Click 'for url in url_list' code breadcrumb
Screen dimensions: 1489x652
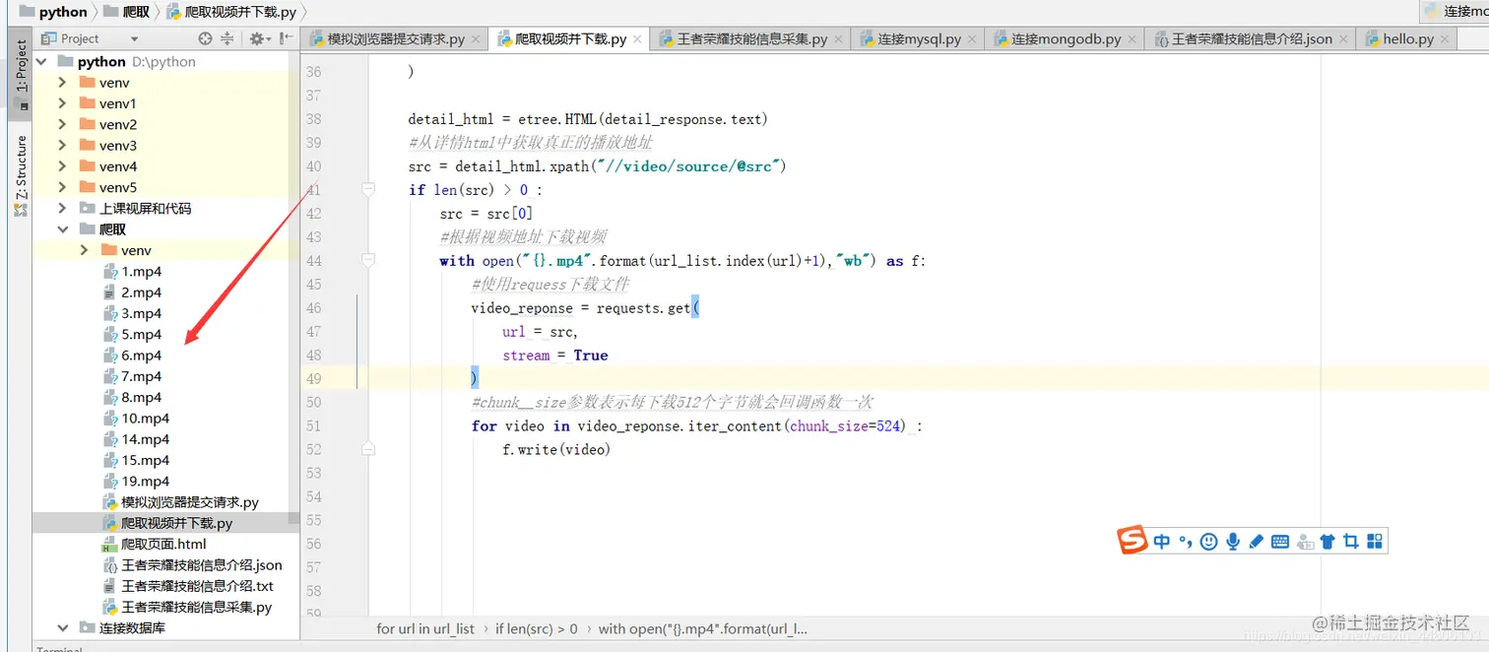[425, 628]
